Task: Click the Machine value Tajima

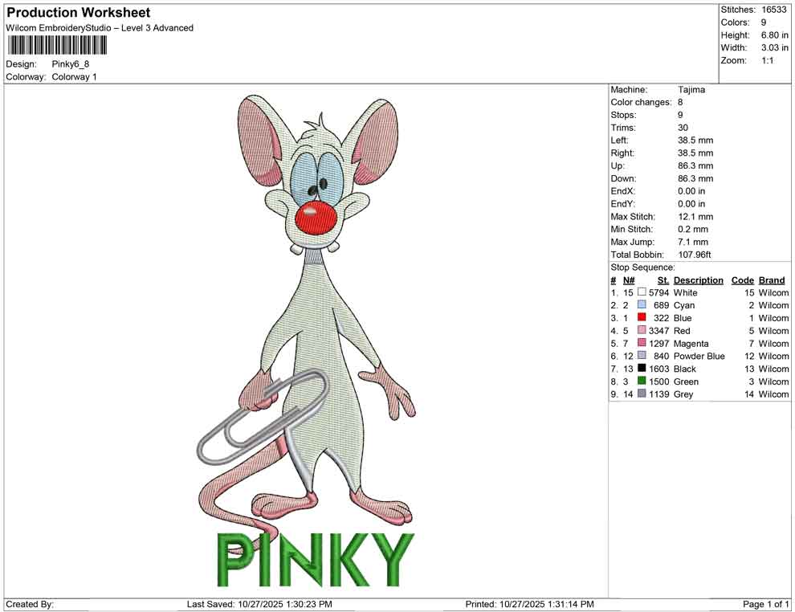Action: pos(691,90)
